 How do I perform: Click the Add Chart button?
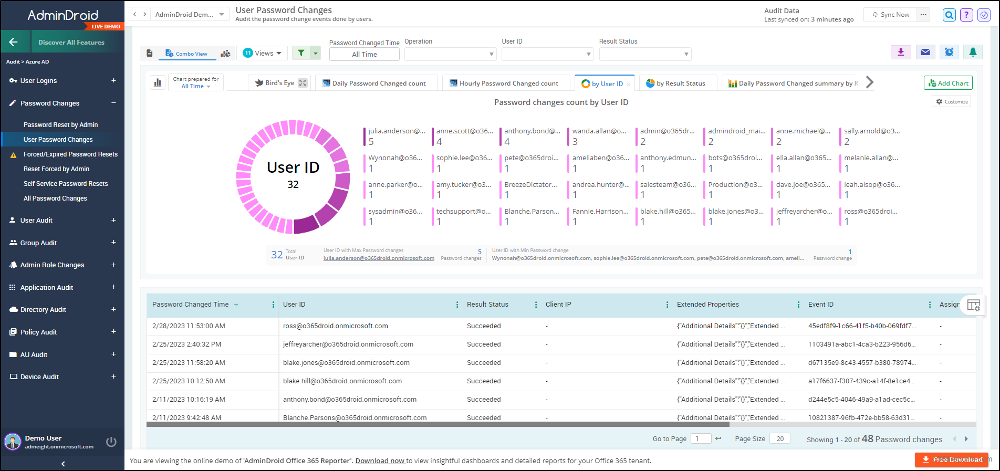point(948,83)
